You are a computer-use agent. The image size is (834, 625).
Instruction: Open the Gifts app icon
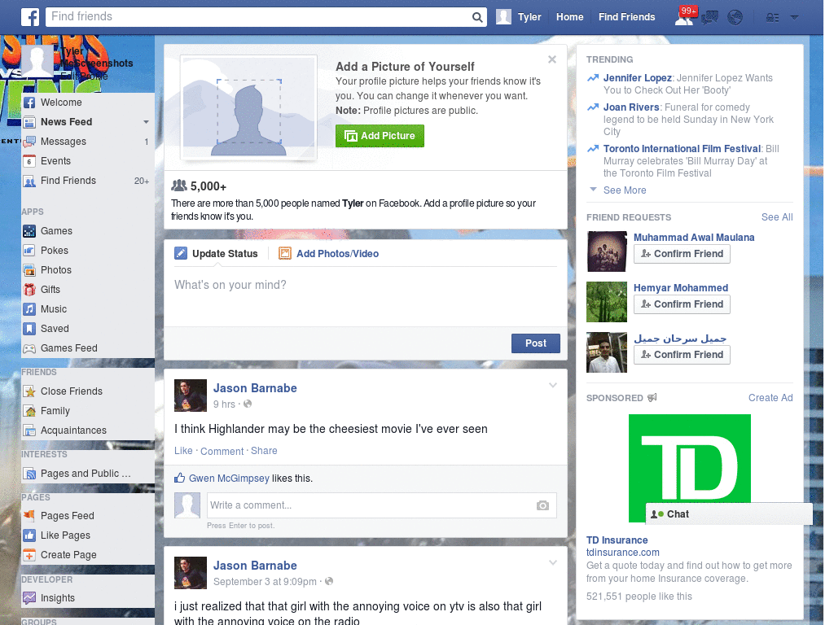click(x=29, y=290)
